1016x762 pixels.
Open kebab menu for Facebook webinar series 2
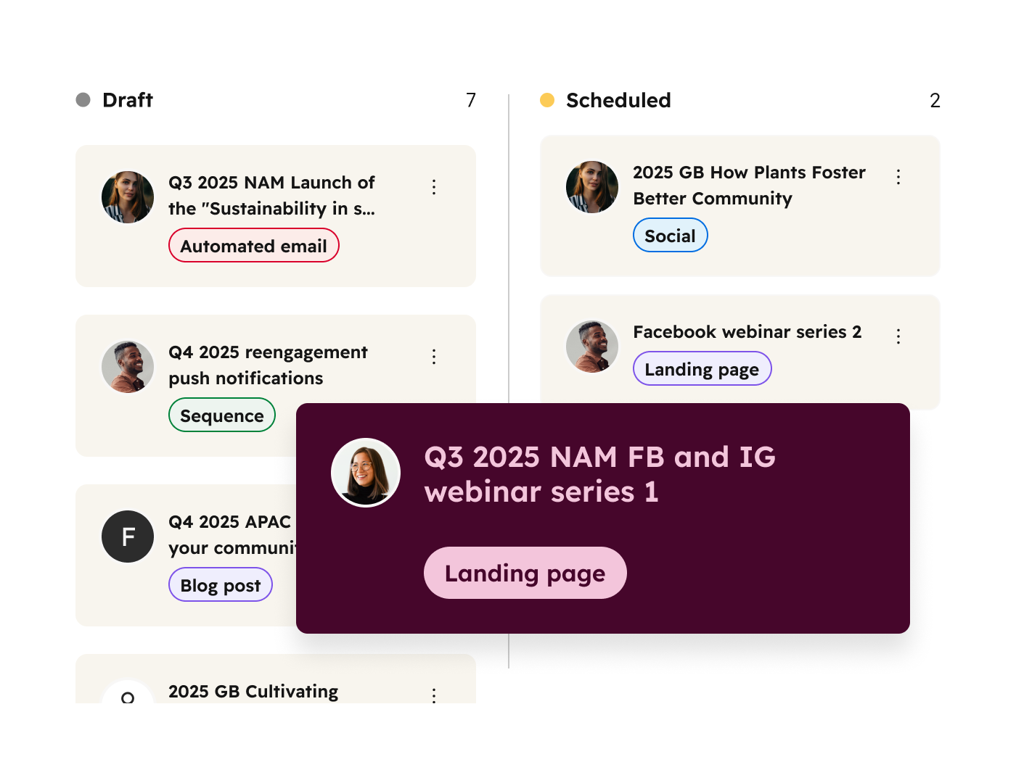(x=898, y=336)
